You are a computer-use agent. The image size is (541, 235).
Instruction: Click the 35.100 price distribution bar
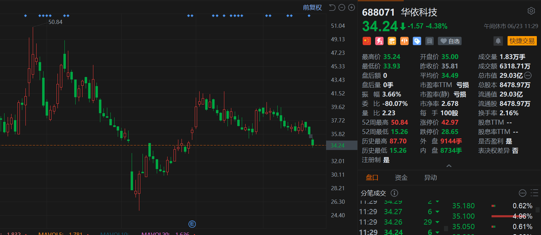pos(508,216)
